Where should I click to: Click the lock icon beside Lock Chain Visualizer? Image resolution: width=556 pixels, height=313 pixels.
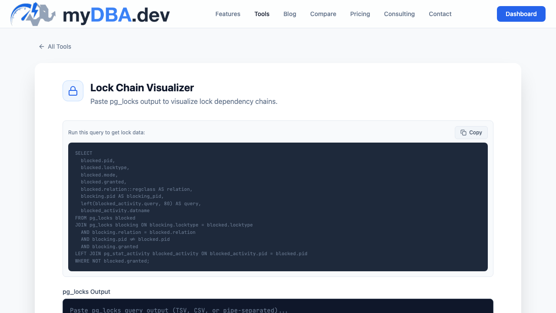[73, 91]
